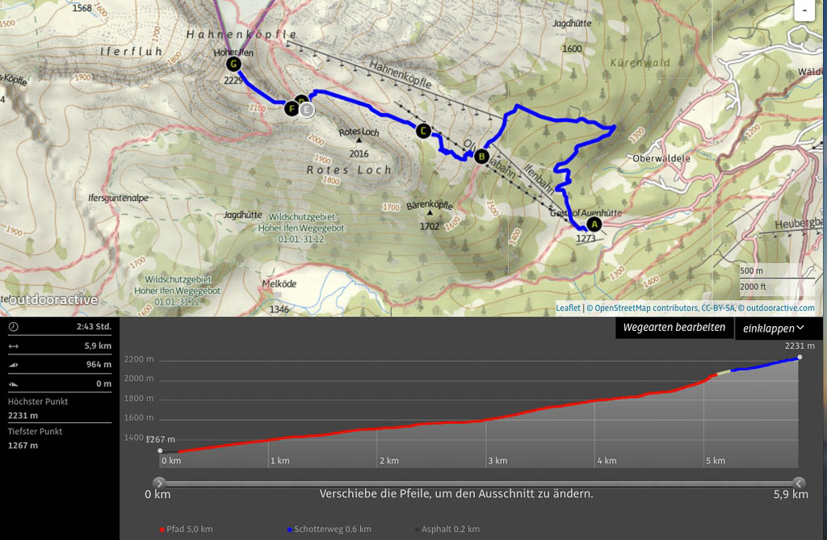Click the duration clock icon
This screenshot has width=827, height=540.
13,326
